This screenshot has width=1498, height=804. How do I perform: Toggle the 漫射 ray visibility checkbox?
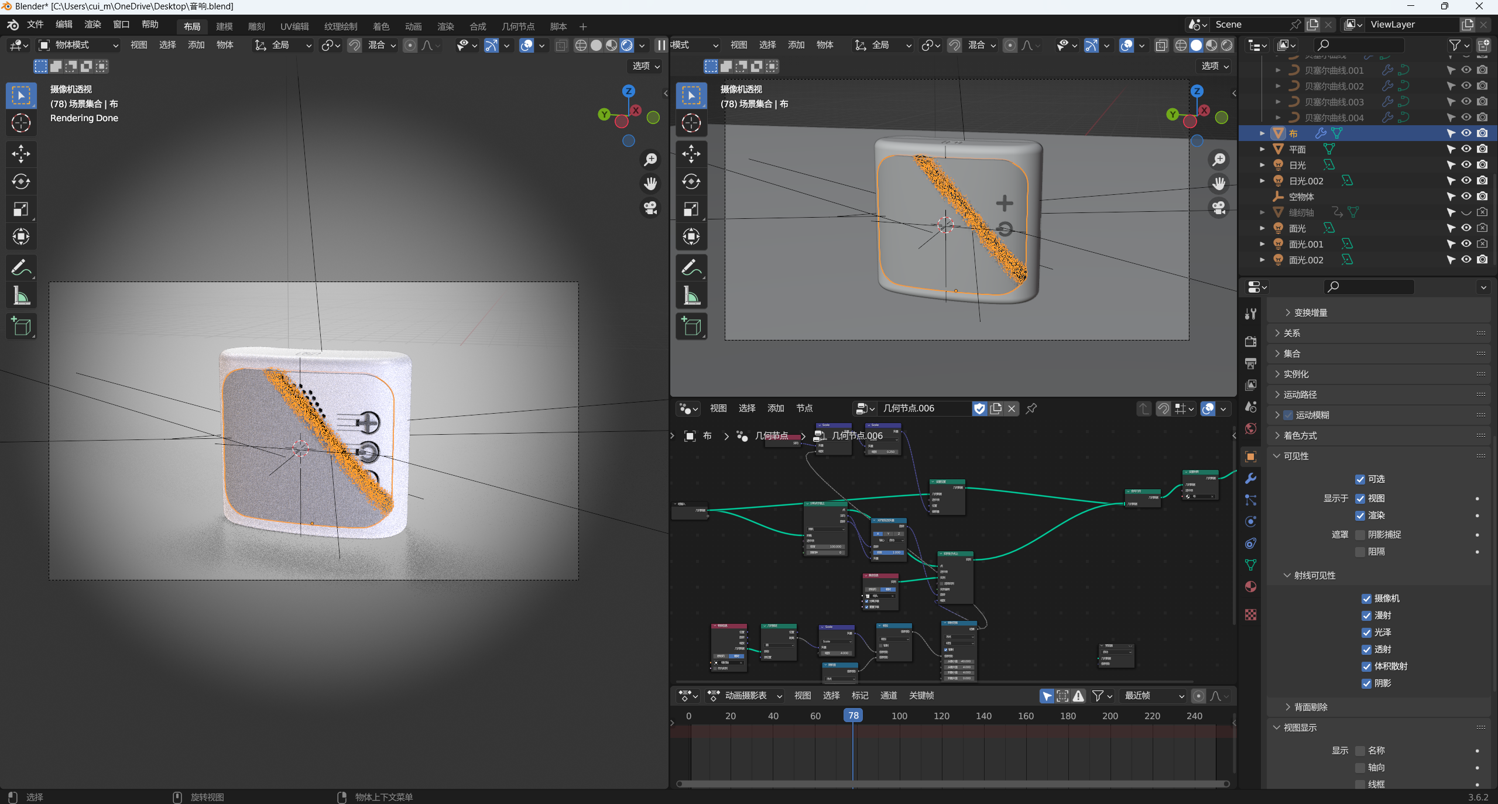click(1367, 616)
